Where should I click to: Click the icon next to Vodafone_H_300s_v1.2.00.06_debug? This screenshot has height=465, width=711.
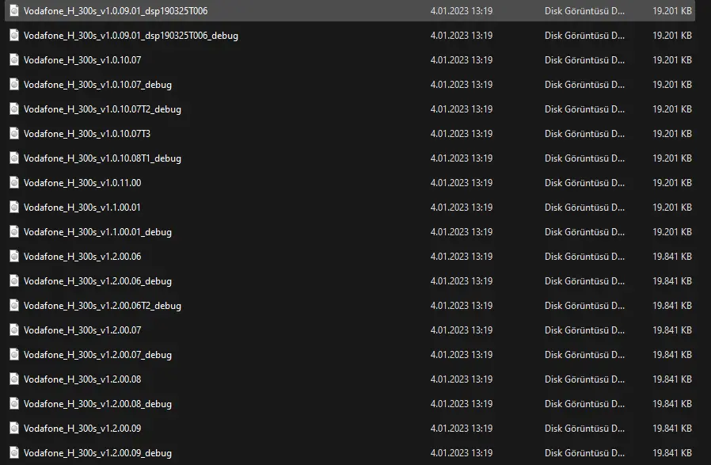point(14,280)
